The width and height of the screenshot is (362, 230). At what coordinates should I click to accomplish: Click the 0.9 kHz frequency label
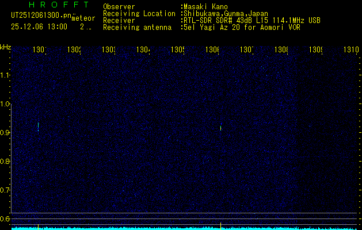(x=5, y=132)
